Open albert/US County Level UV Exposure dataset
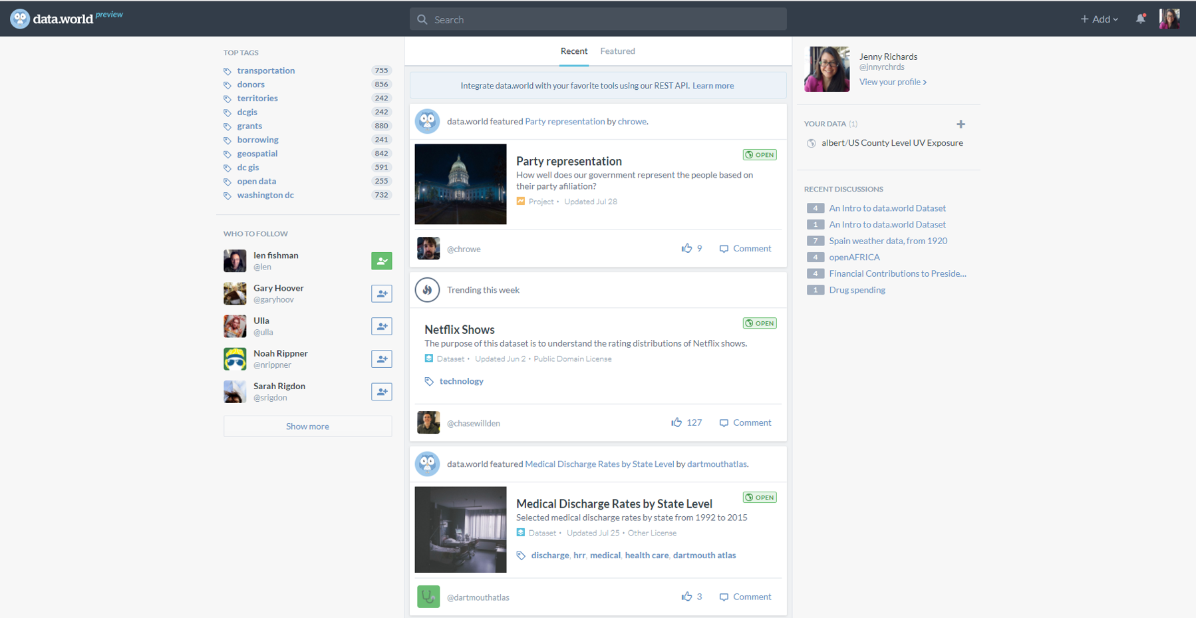The image size is (1196, 618). (x=891, y=143)
